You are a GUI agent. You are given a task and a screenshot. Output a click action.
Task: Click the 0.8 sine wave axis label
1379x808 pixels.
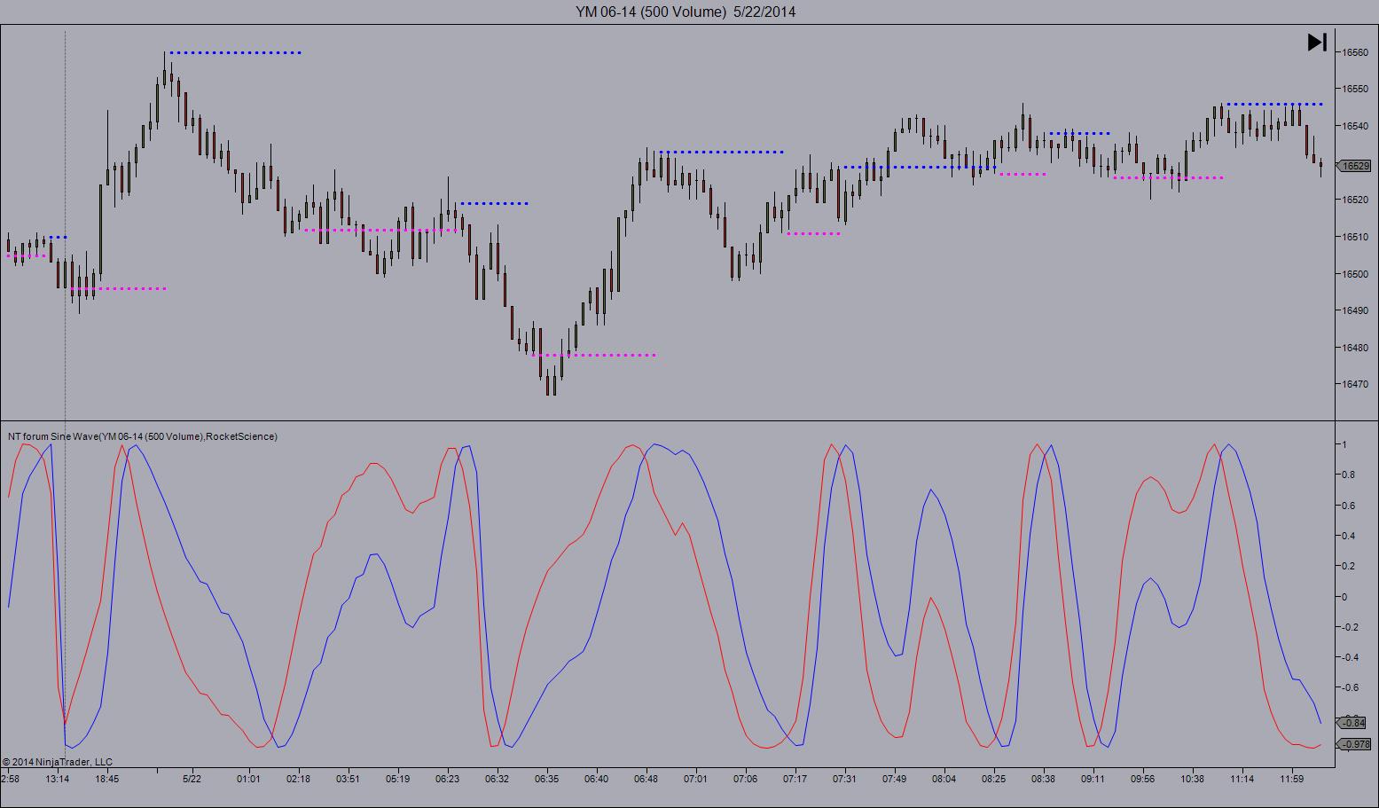(x=1348, y=475)
